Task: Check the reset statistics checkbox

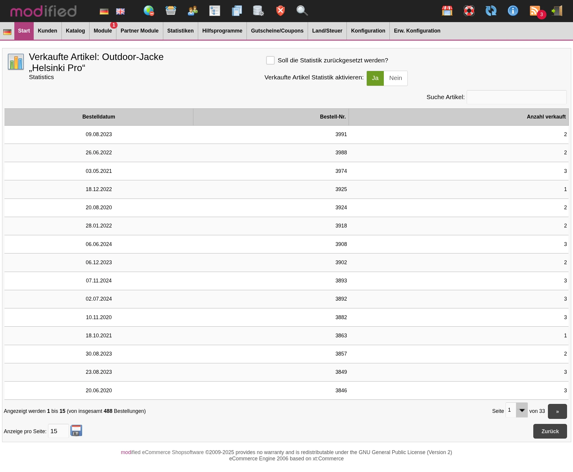Action: (270, 60)
